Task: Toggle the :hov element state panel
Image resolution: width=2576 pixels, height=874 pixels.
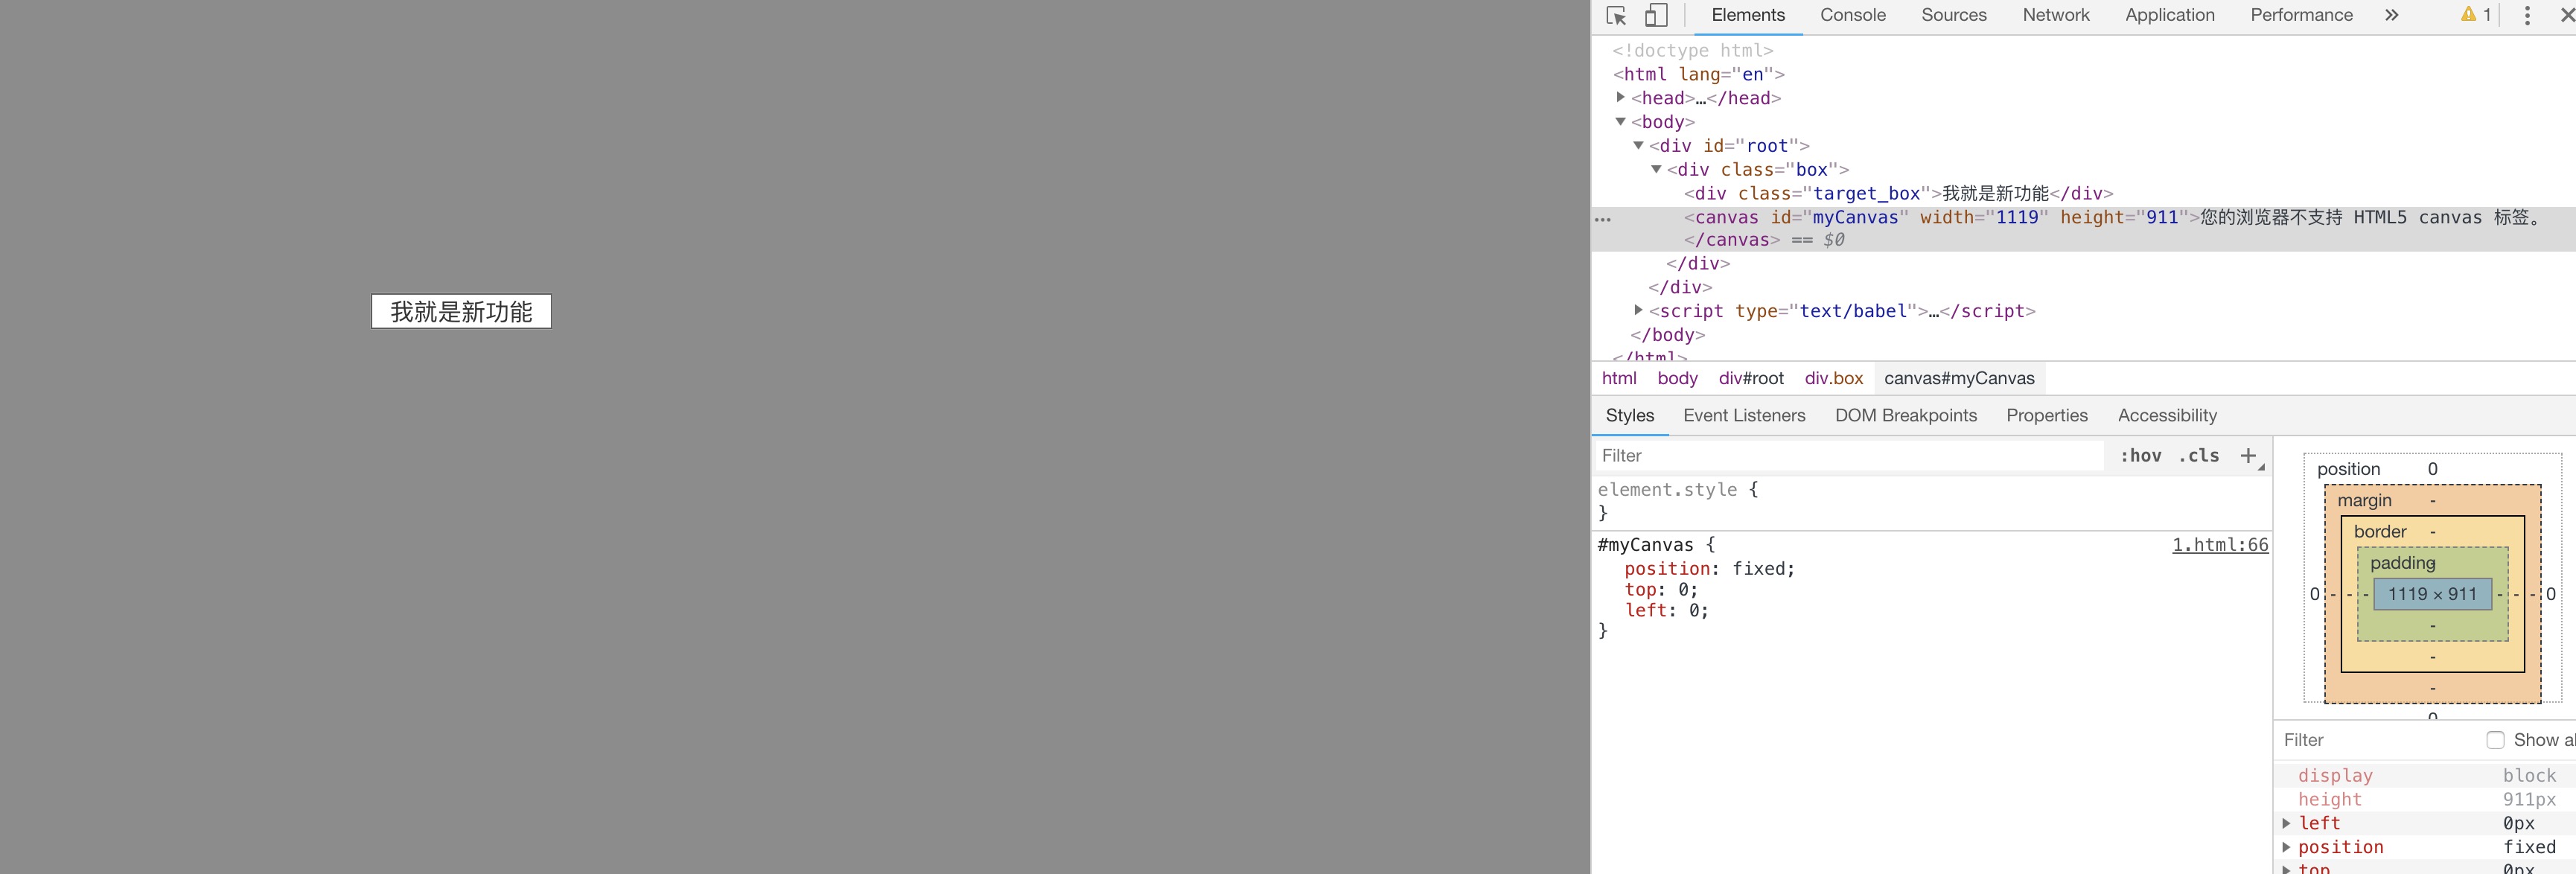Action: (x=2140, y=456)
